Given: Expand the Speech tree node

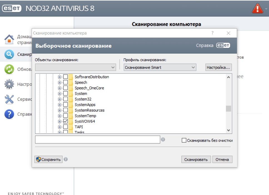Looking at the screenshot, I should click(59, 83).
